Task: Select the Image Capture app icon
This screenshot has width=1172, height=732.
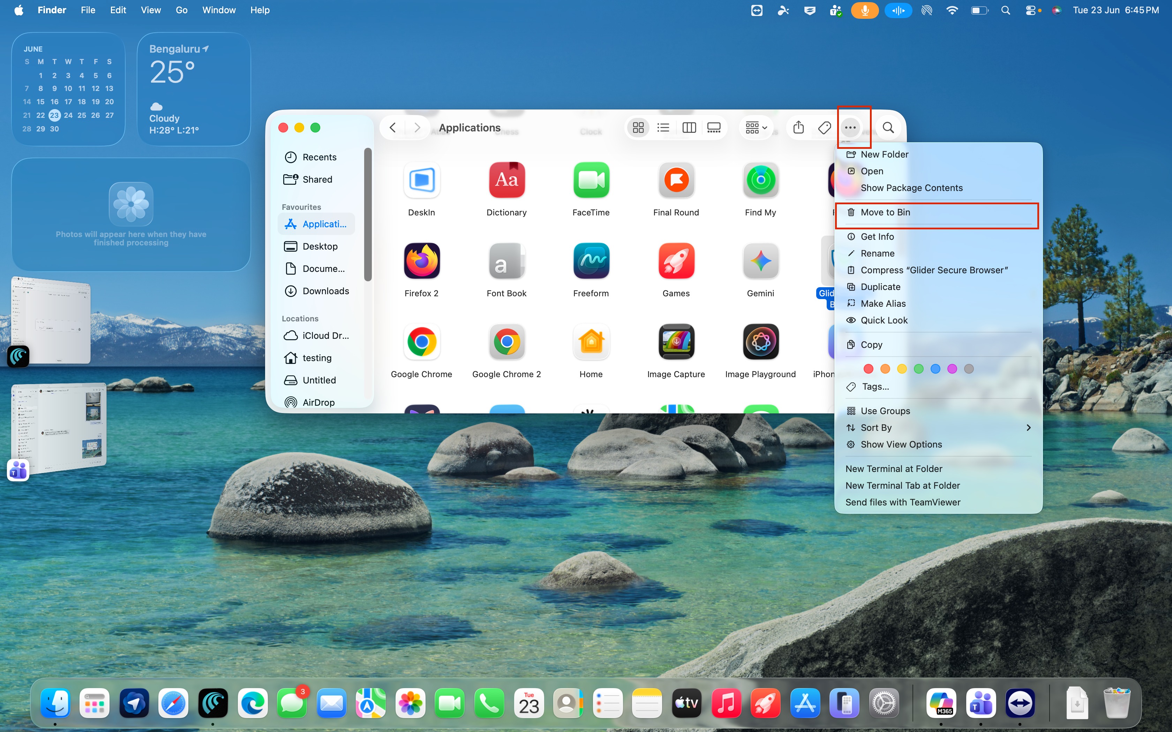Action: point(676,342)
